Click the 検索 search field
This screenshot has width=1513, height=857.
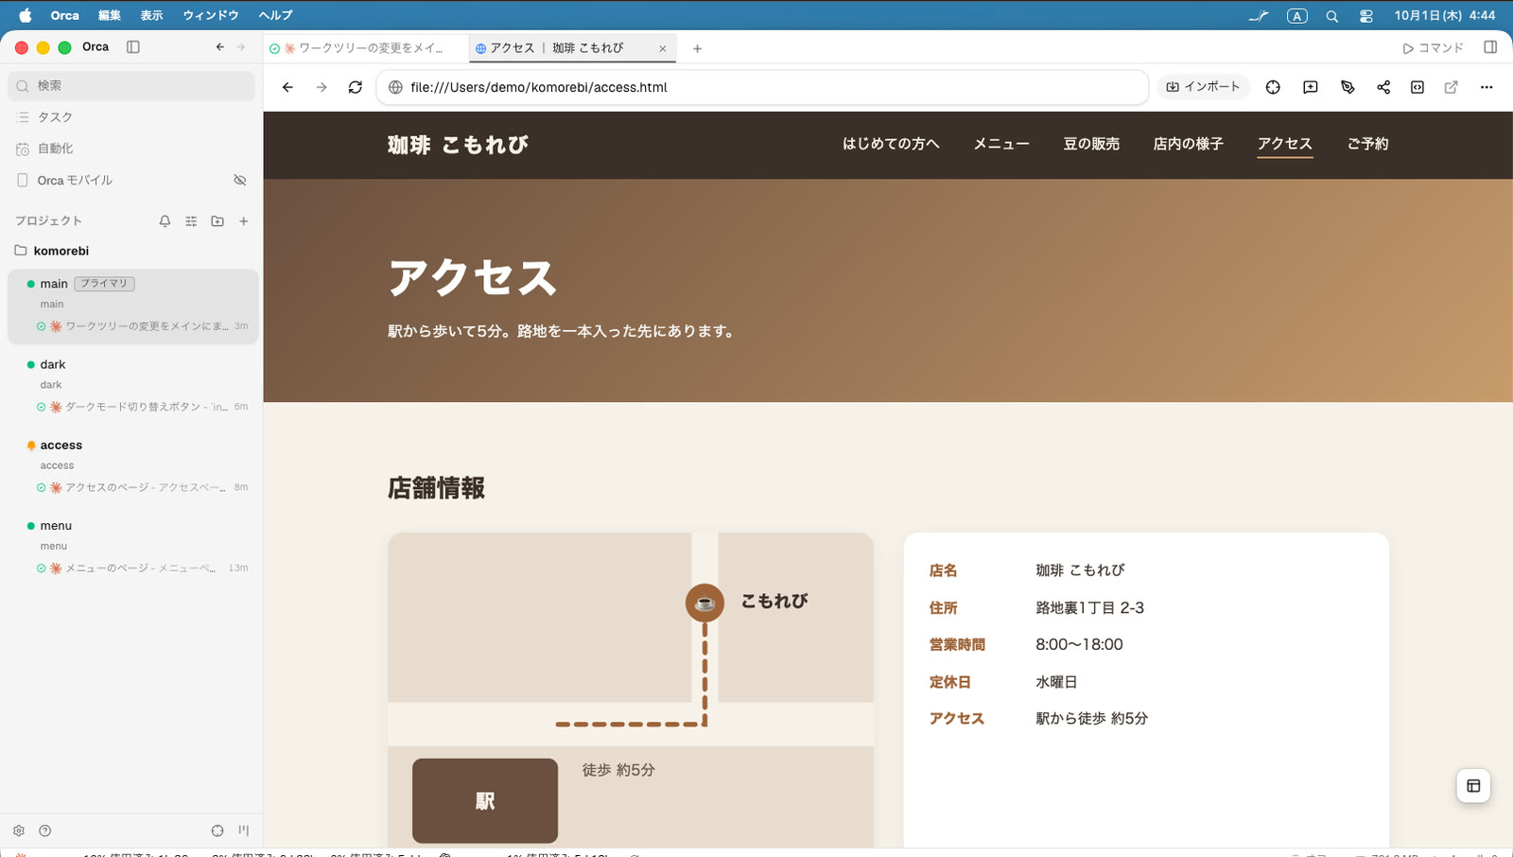point(131,85)
